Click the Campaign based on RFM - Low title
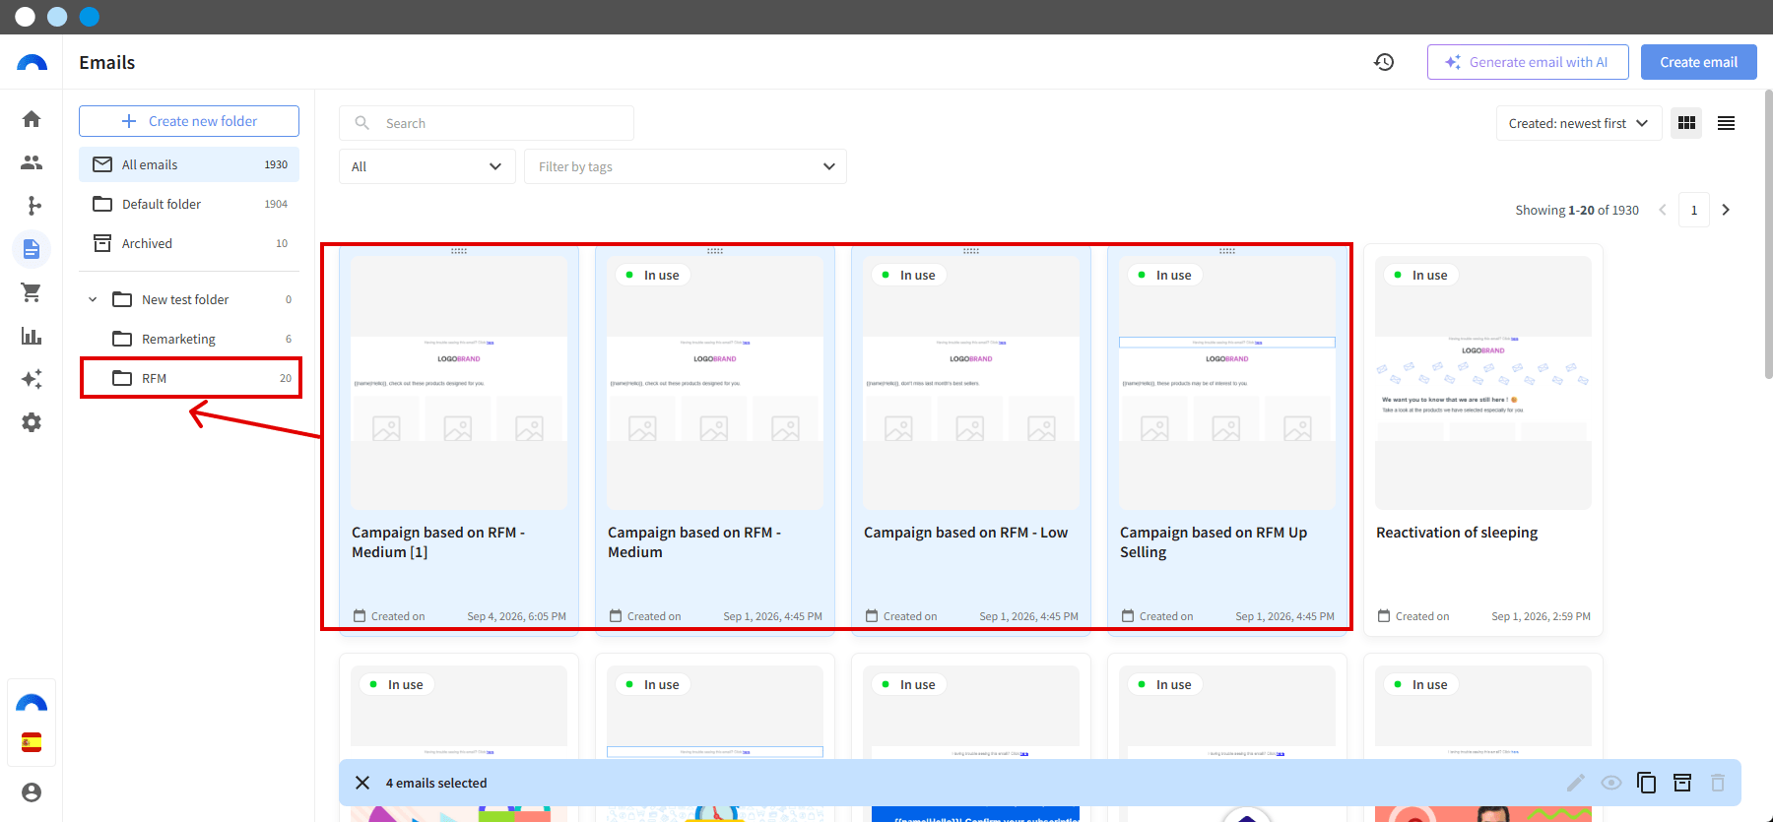The width and height of the screenshot is (1773, 822). pos(965,533)
